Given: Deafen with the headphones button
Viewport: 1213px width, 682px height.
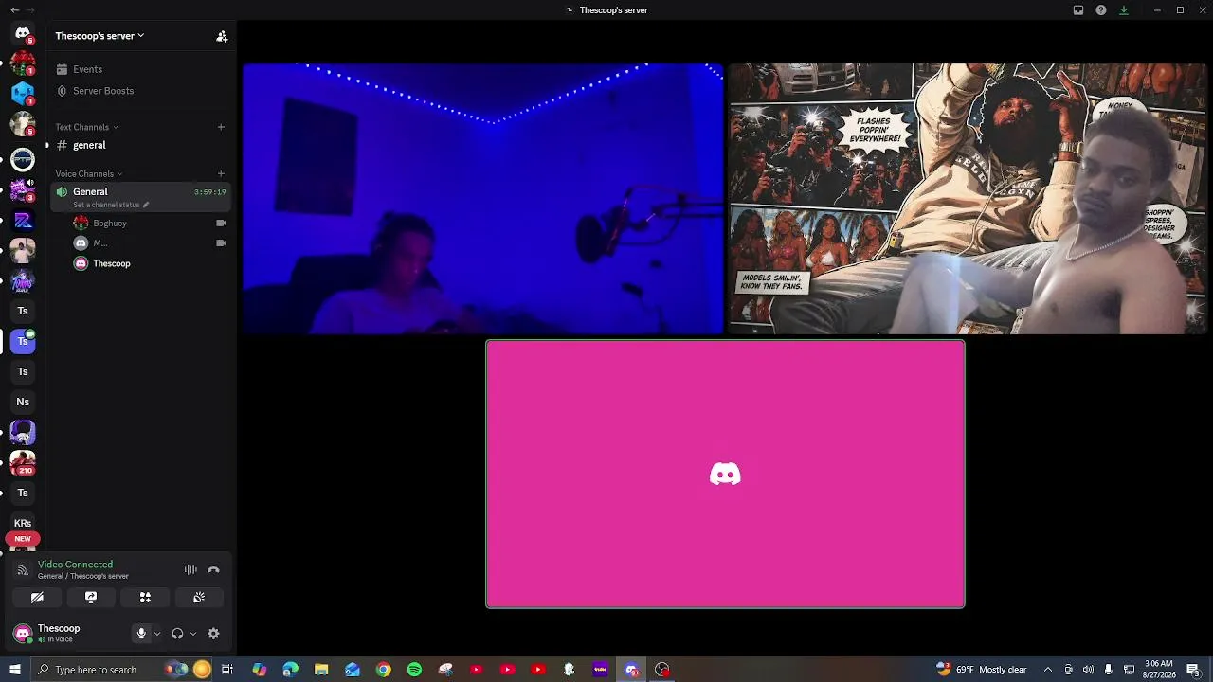Looking at the screenshot, I should [177, 634].
